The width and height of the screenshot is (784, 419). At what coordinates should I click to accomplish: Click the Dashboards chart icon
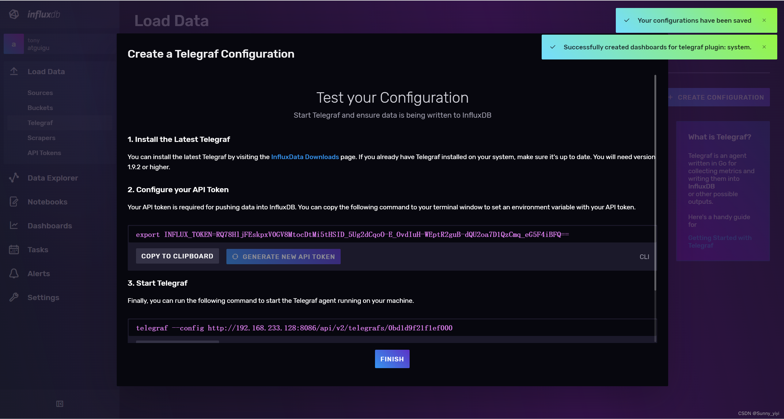pos(14,226)
